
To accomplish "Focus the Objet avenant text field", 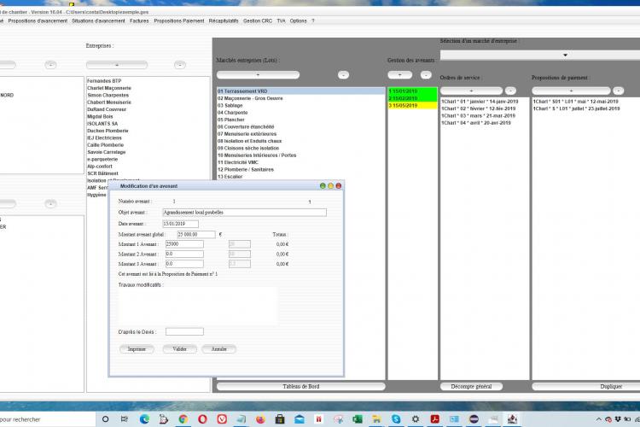I will pos(245,213).
